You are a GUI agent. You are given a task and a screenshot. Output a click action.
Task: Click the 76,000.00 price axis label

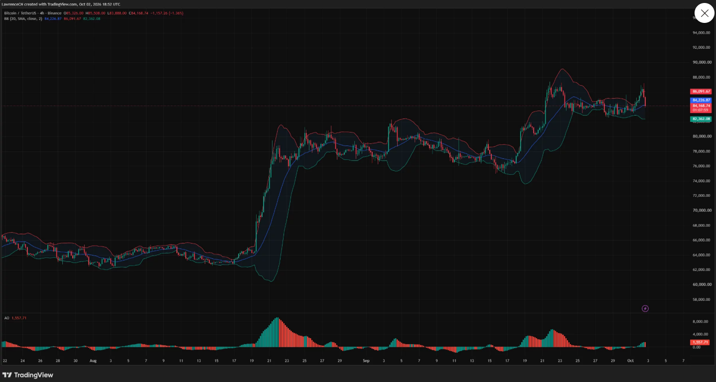[702, 166]
